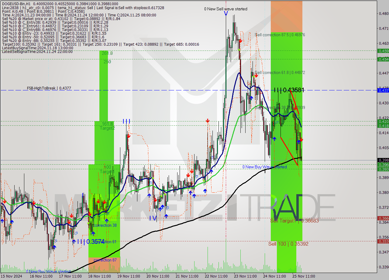Select 'Sell correction 87.5 | 0.46976' label
The height and width of the screenshot is (280, 389).
[x=280, y=35]
